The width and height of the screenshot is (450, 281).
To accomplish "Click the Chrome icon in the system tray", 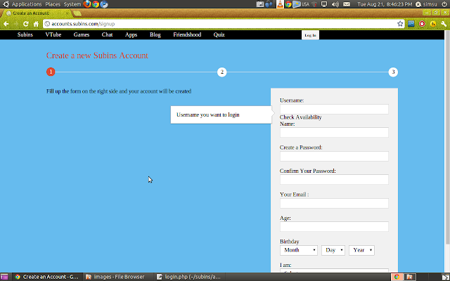I will click(288, 4).
